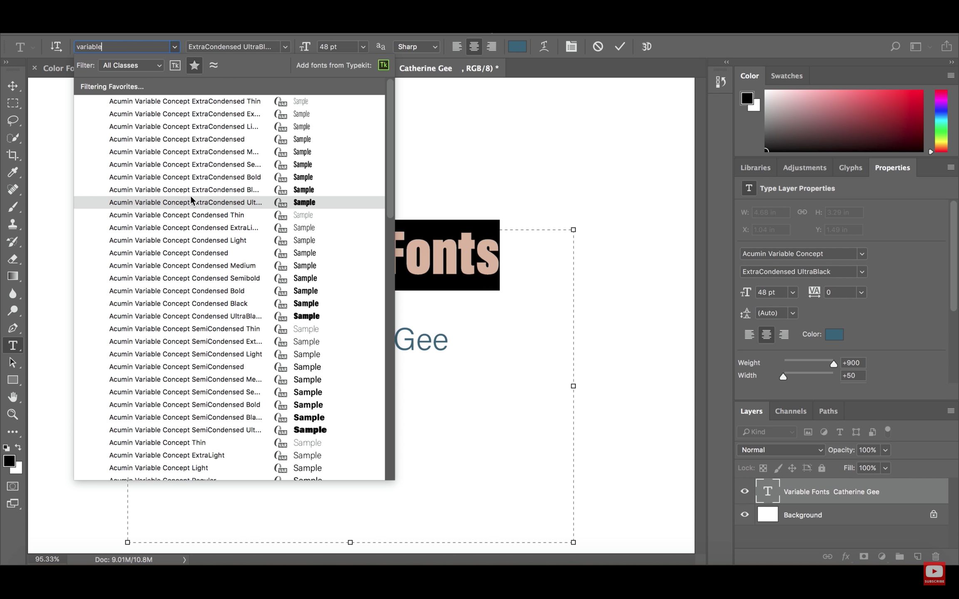Switch to the Swatches tab

point(786,76)
